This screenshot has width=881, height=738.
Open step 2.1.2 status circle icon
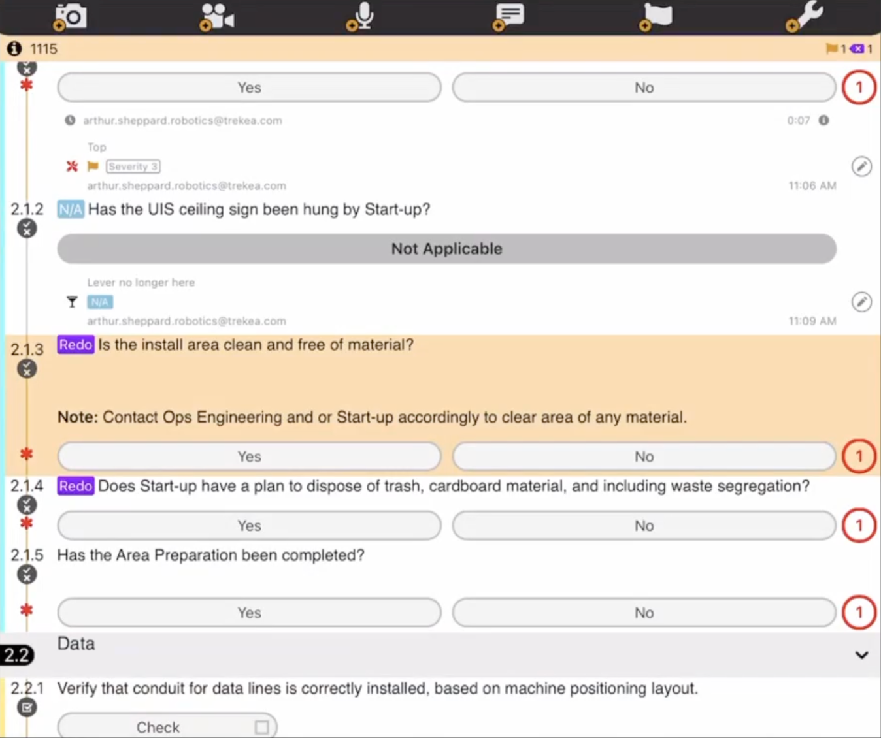click(x=27, y=229)
